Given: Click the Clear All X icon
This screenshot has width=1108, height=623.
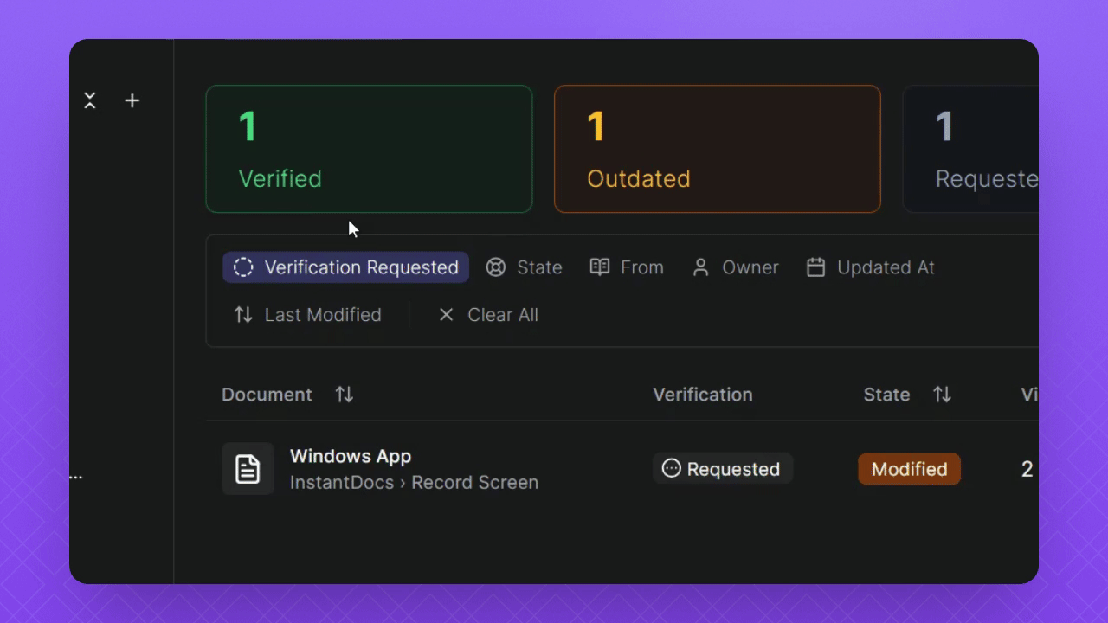Looking at the screenshot, I should click(446, 315).
